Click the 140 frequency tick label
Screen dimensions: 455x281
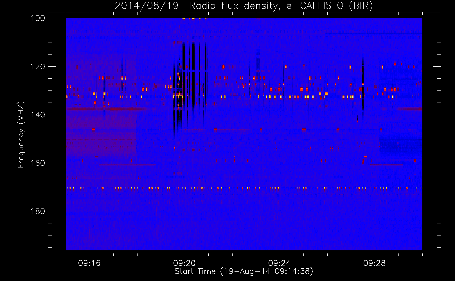[x=38, y=115]
